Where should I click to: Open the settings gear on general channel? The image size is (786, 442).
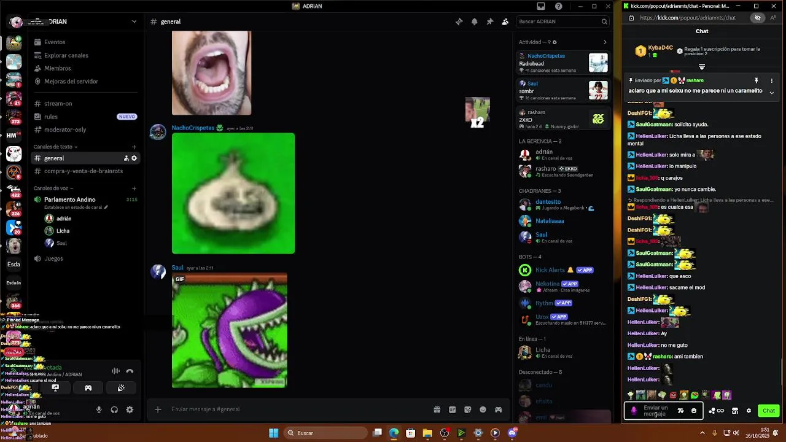(x=134, y=158)
